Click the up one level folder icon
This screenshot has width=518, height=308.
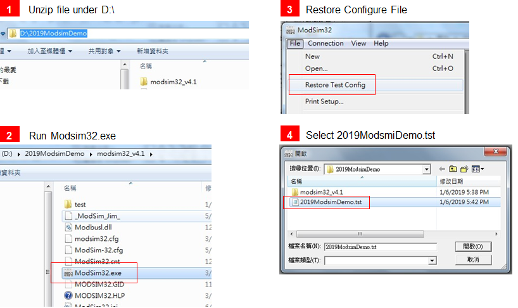click(453, 169)
